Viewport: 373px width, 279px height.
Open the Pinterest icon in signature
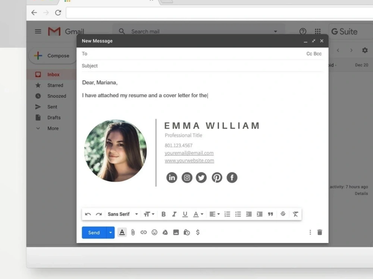tap(217, 177)
